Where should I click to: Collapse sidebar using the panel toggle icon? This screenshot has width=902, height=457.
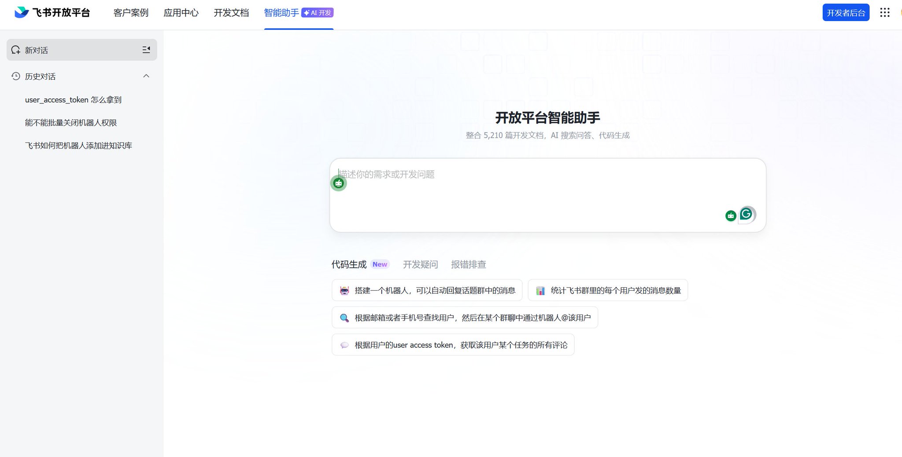point(146,50)
